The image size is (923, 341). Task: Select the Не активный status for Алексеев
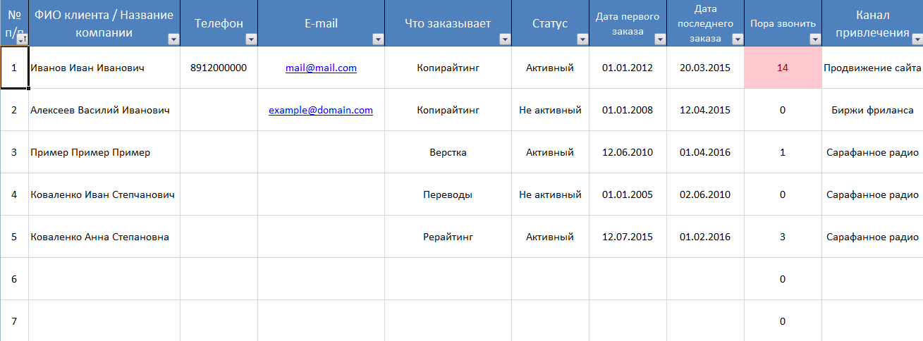[550, 111]
